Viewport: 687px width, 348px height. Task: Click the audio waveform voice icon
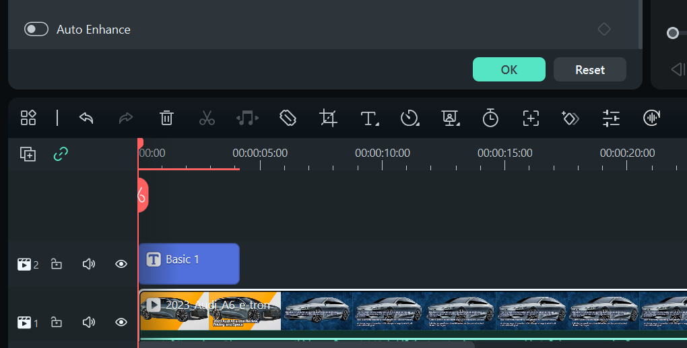651,118
